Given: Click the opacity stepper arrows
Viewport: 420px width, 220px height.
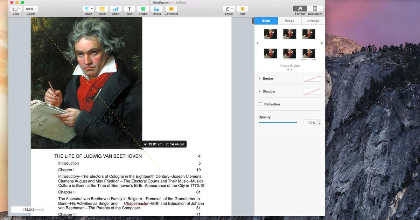Looking at the screenshot, I should tap(319, 123).
